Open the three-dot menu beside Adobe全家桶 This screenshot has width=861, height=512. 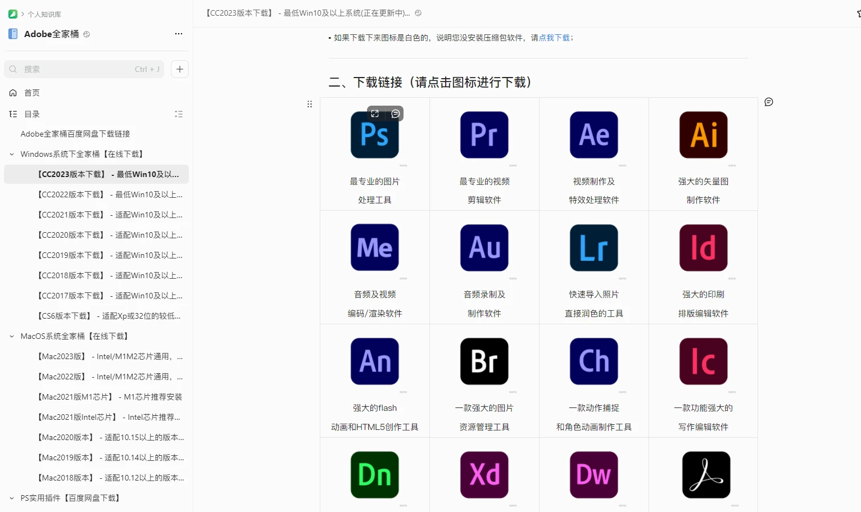[x=179, y=34]
